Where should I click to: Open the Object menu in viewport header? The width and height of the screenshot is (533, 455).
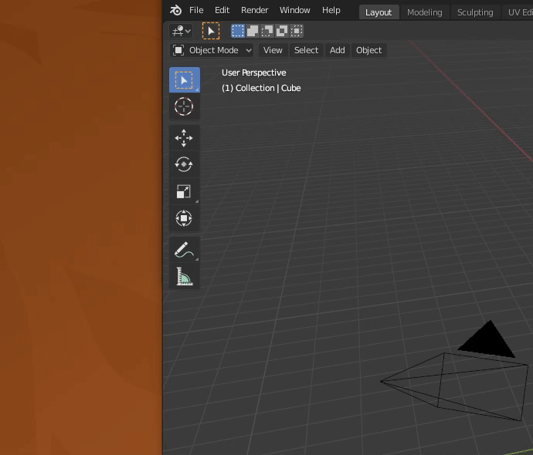[368, 50]
